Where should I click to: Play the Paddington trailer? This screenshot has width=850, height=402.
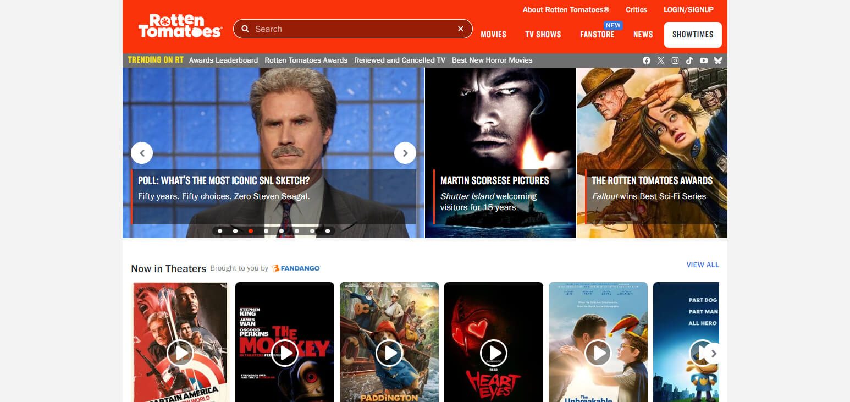tap(389, 353)
